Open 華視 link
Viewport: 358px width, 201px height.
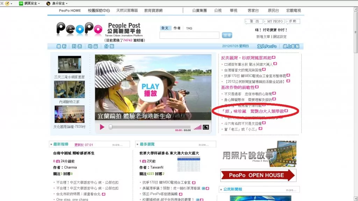coord(234,10)
